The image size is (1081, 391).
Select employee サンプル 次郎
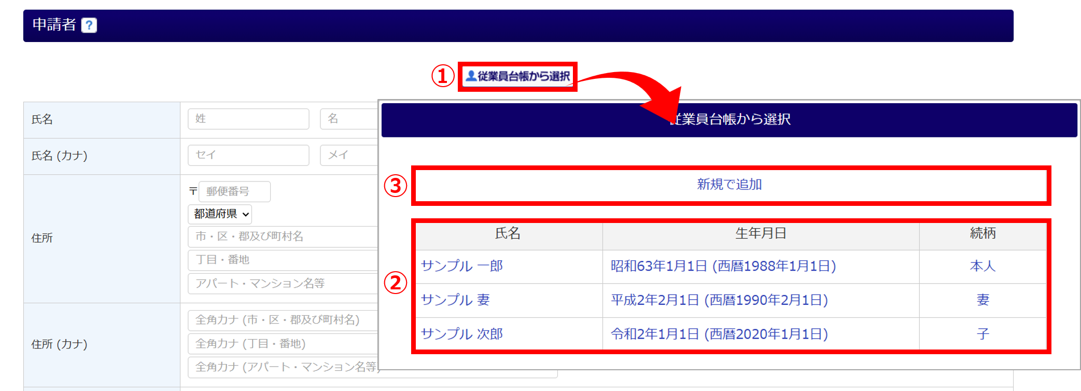[461, 334]
